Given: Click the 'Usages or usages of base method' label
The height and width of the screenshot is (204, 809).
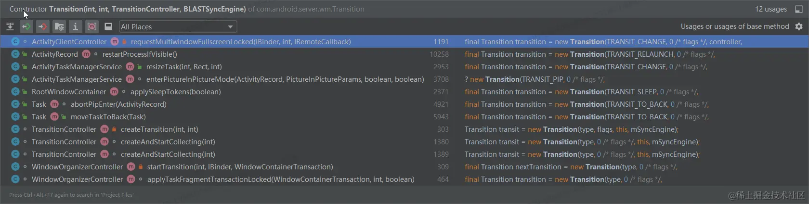Looking at the screenshot, I should coord(734,26).
